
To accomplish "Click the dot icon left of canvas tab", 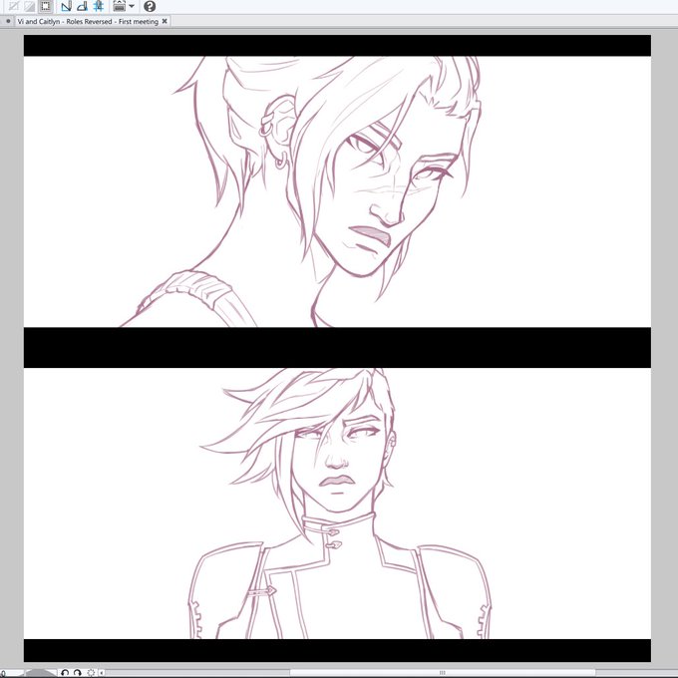I will point(8,21).
